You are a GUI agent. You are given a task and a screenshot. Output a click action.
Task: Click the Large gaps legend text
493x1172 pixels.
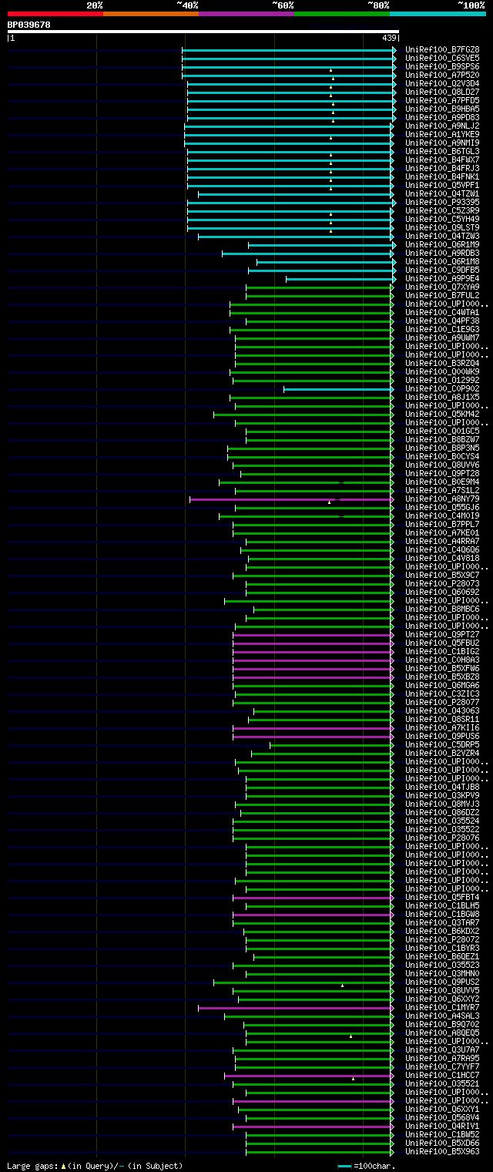click(96, 1166)
